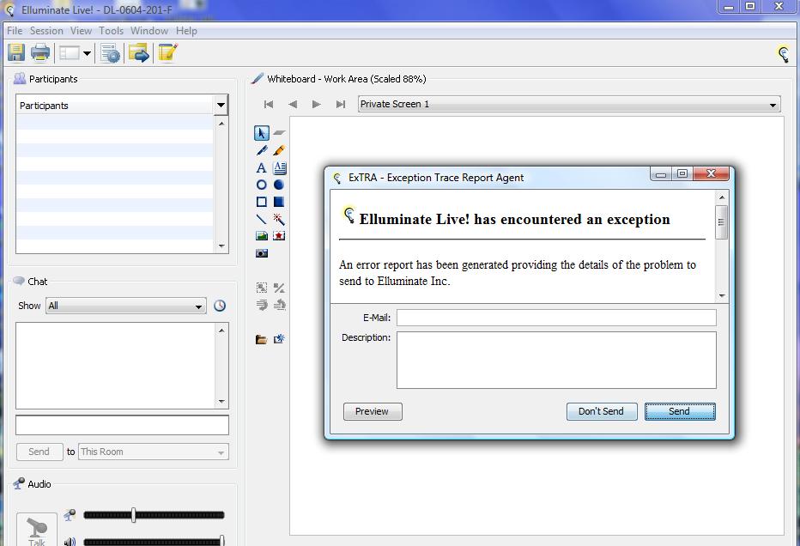Select the simple Text 'A' tool
This screenshot has width=800, height=546.
(261, 168)
